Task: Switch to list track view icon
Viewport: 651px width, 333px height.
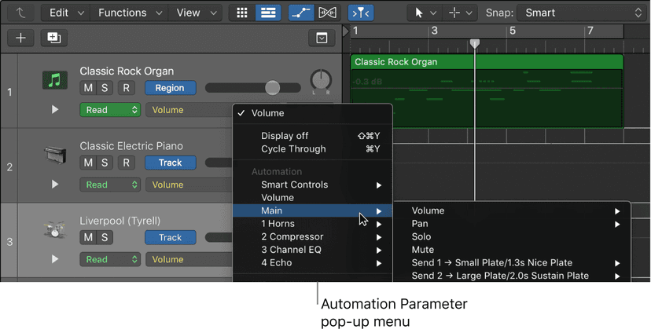Action: tap(268, 13)
